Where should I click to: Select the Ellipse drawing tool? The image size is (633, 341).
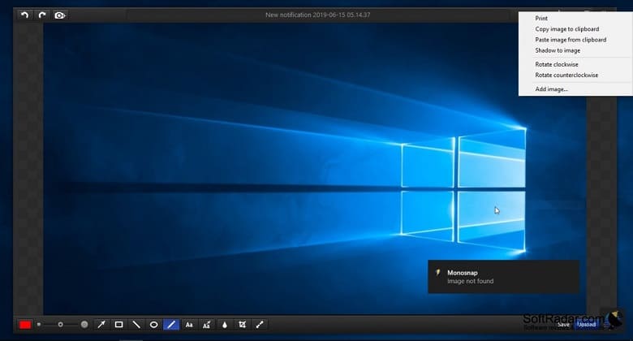pos(154,325)
